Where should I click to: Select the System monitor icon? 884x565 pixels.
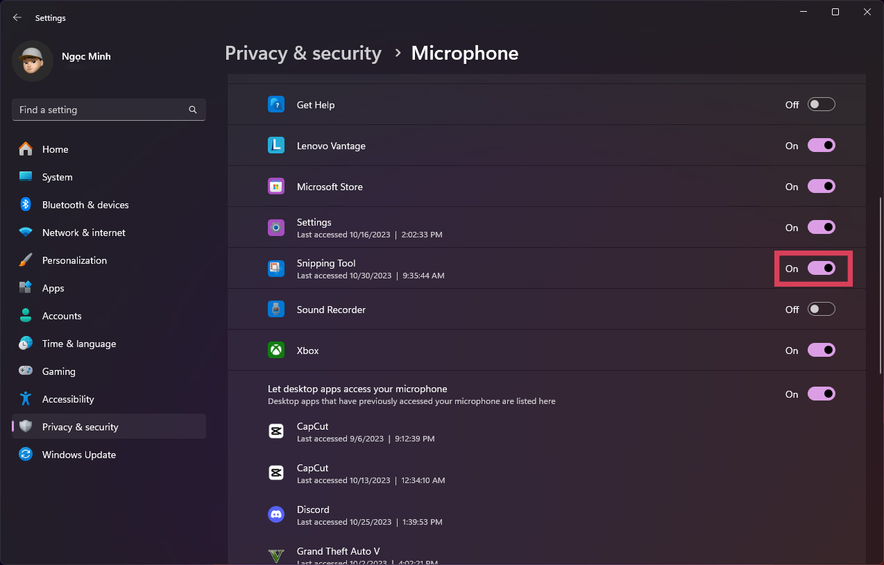point(26,177)
